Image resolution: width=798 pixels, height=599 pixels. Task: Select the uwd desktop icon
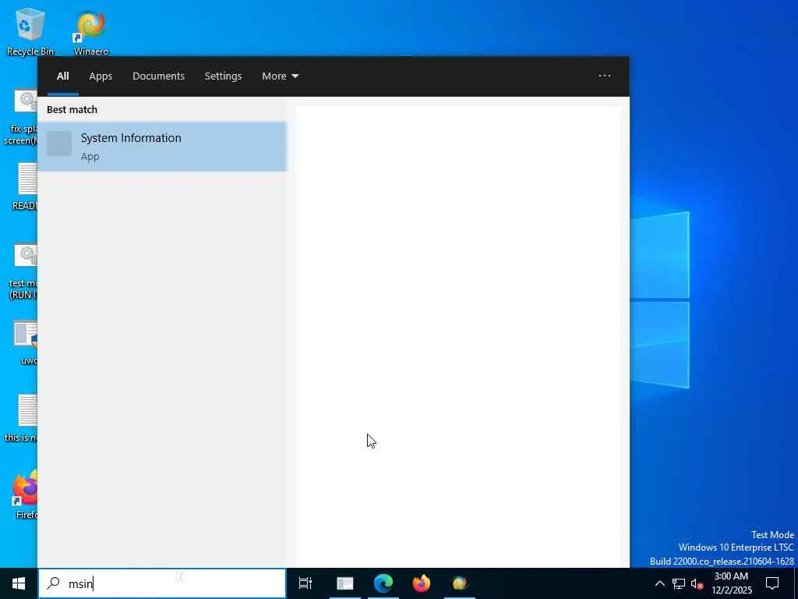[x=27, y=342]
